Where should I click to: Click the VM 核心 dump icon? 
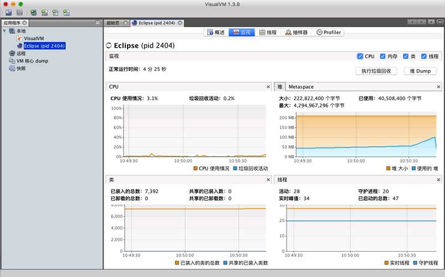point(12,61)
